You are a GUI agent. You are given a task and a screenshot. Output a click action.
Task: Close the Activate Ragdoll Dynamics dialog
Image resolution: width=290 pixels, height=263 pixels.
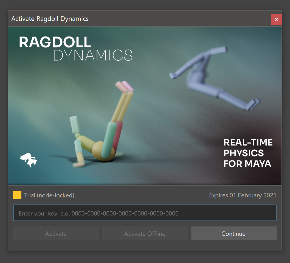(276, 19)
